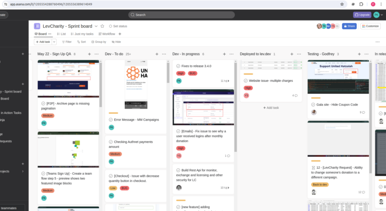Open May 22 - Sign Up QA column menu
Viewport: 386px width, 211px height.
click(96, 54)
